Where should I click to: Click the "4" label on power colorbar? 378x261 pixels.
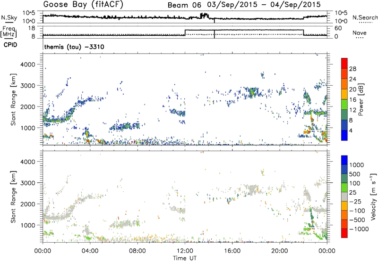pos(351,130)
